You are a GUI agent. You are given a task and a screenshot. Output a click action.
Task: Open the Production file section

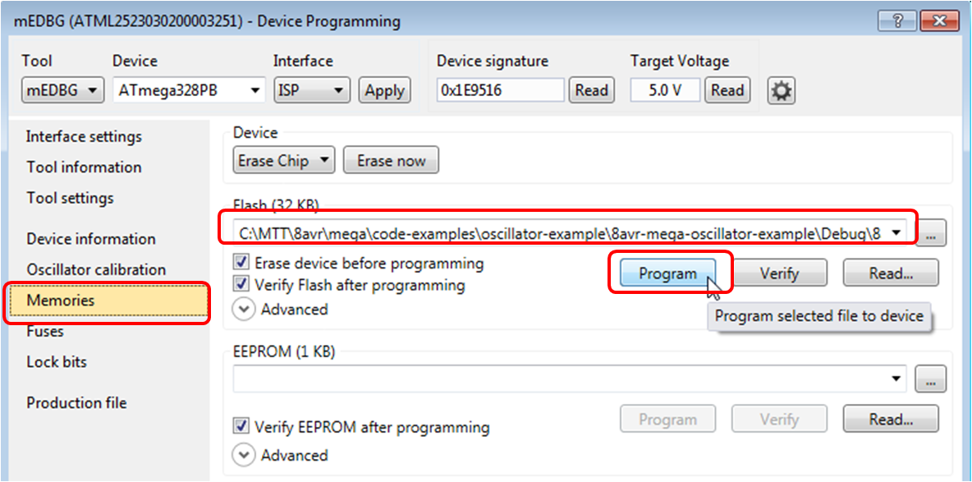click(76, 402)
